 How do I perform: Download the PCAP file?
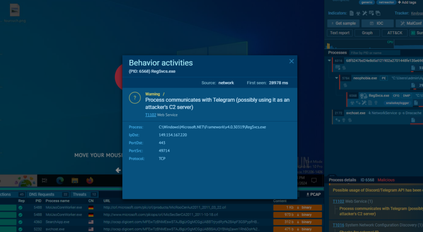pos(313,194)
